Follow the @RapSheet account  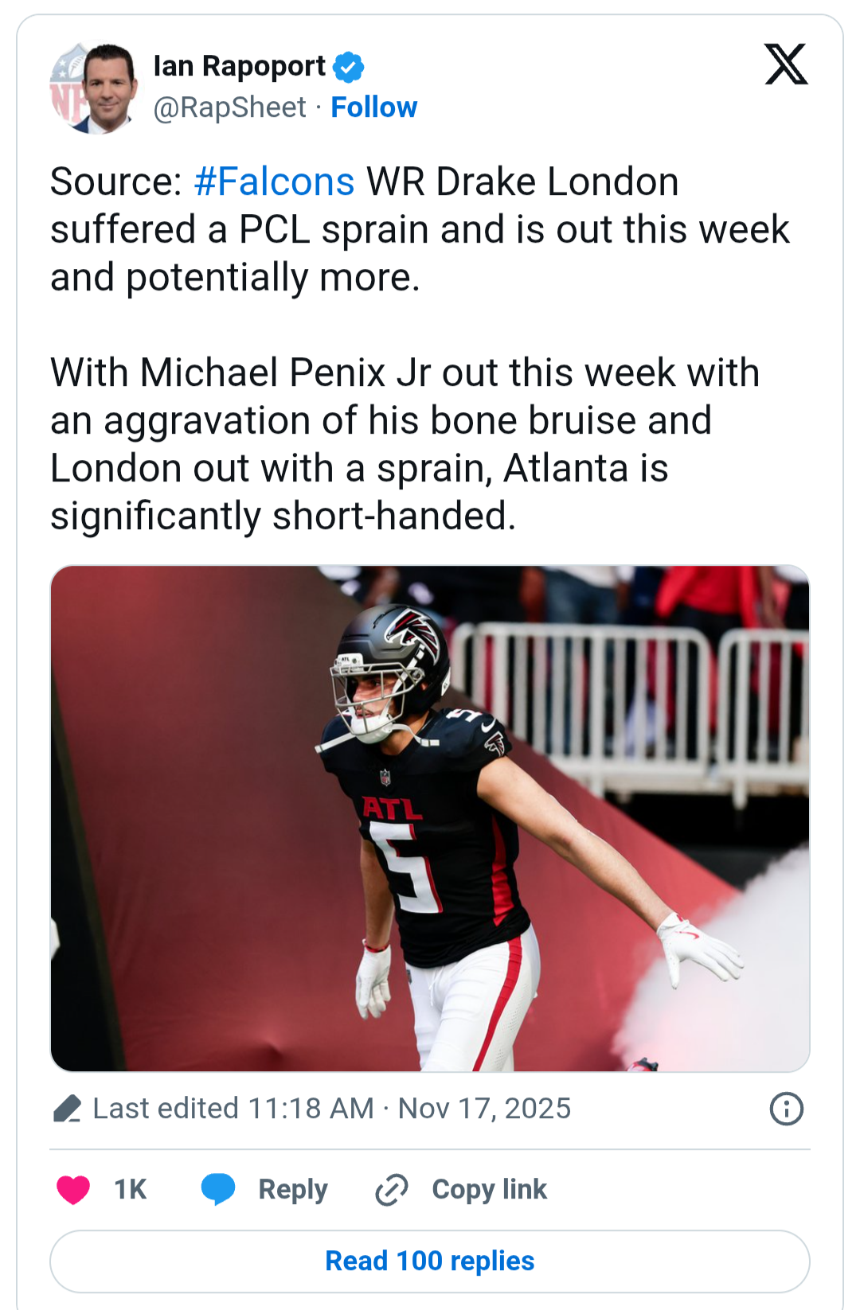tap(373, 107)
